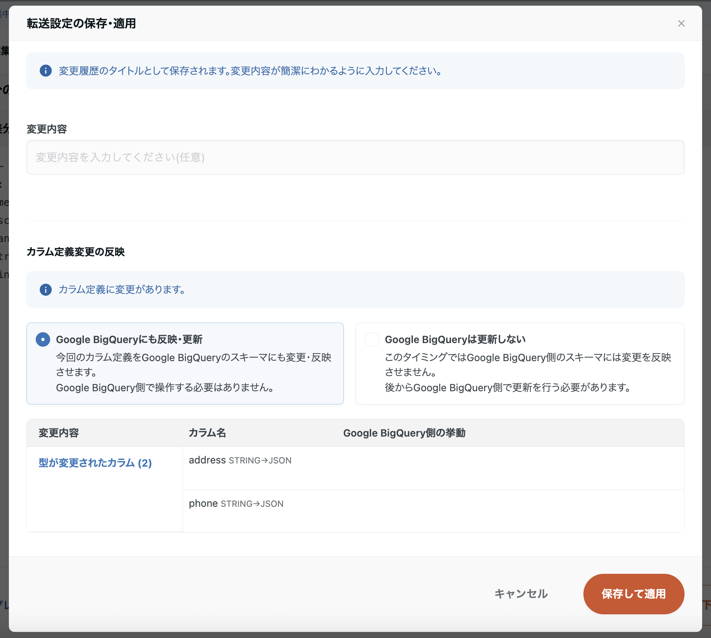The width and height of the screenshot is (711, 638).
Task: Click the カラム名 column header
Action: click(207, 433)
